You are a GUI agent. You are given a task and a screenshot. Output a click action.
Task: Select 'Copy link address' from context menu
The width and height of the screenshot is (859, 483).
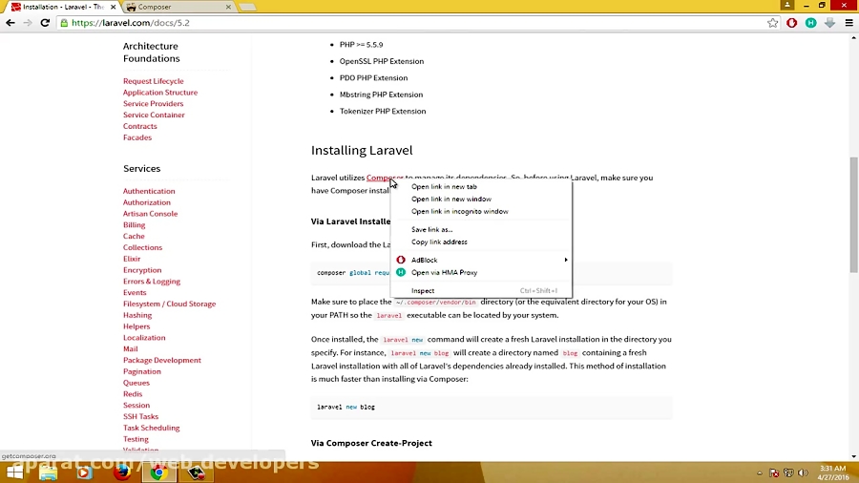(439, 242)
